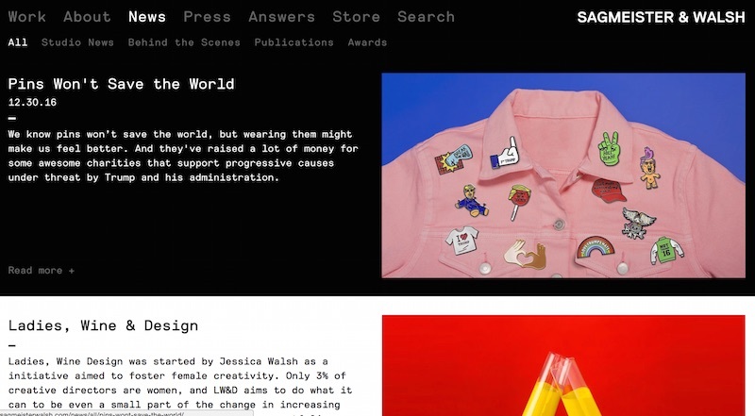
Task: Show the Publications category
Action: point(294,42)
